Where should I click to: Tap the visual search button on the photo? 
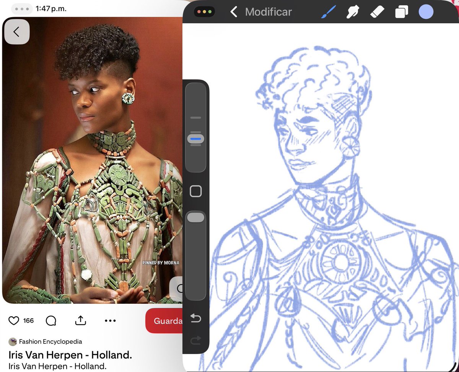(x=177, y=288)
